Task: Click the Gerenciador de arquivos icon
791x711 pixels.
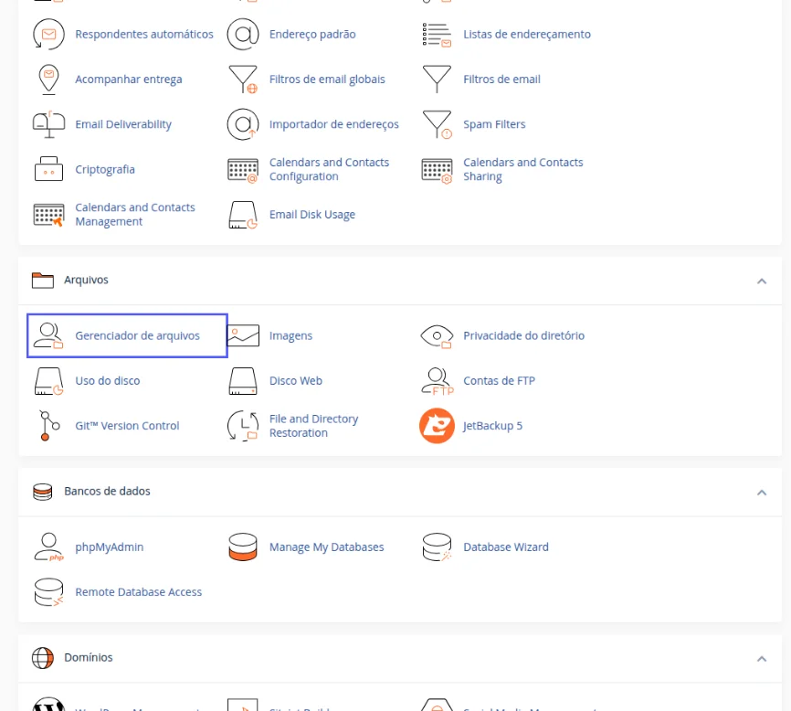Action: coord(48,335)
